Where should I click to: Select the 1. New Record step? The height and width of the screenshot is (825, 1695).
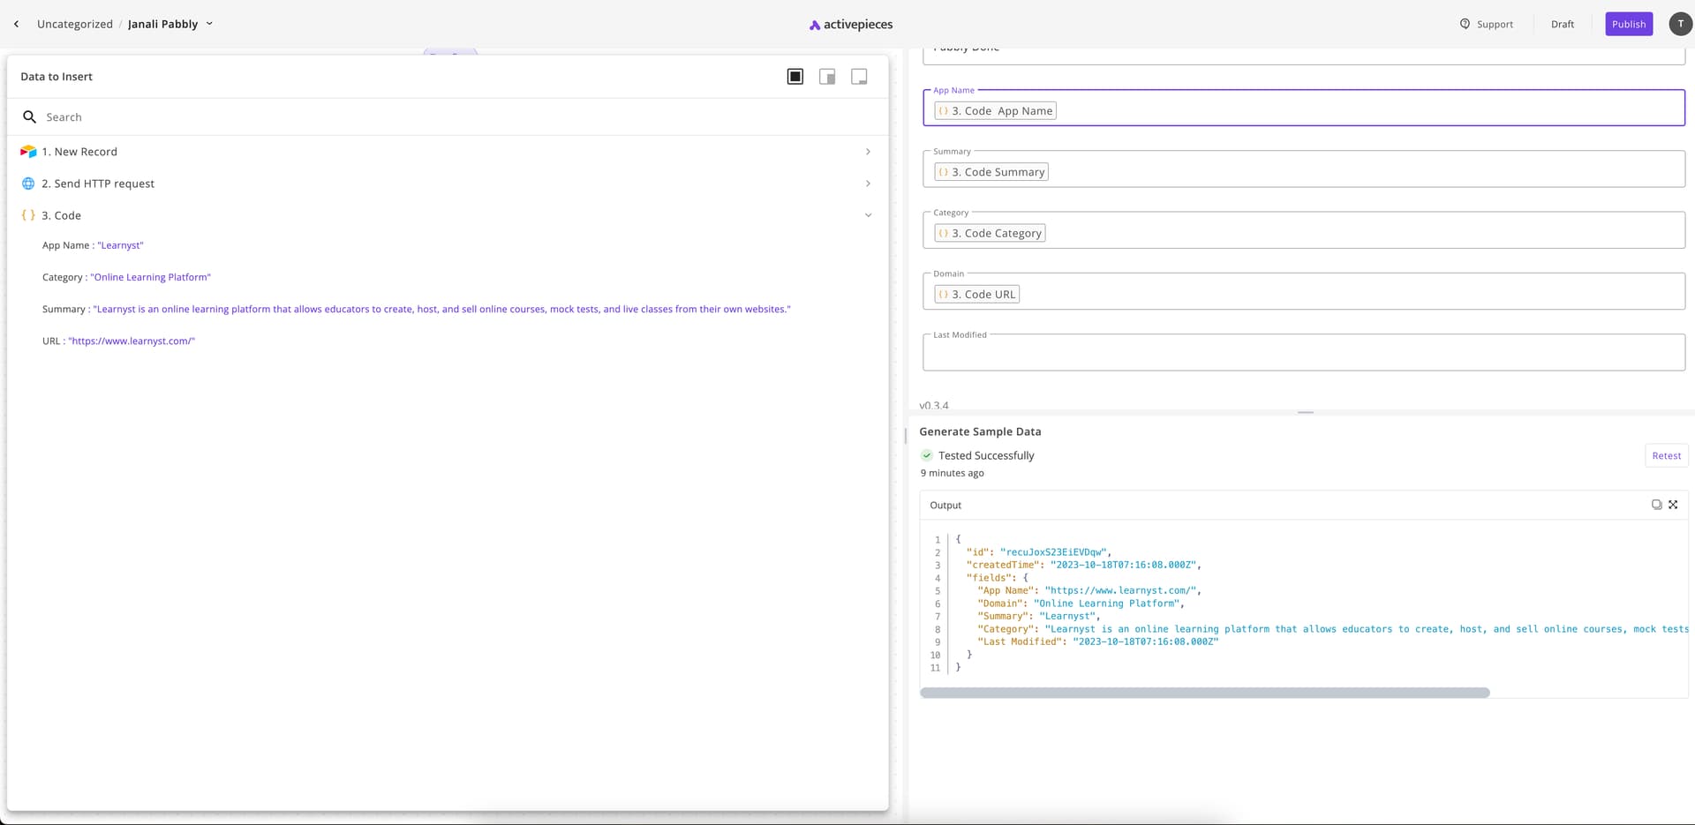[447, 152]
